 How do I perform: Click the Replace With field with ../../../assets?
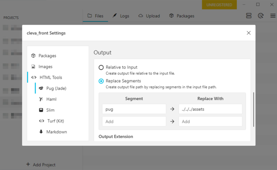pos(210,109)
